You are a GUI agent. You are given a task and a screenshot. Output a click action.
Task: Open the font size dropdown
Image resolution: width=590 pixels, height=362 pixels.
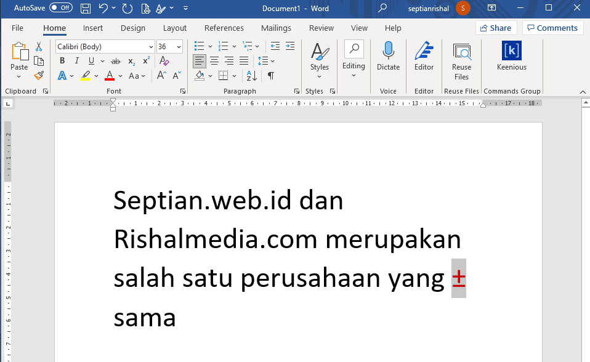pyautogui.click(x=179, y=47)
